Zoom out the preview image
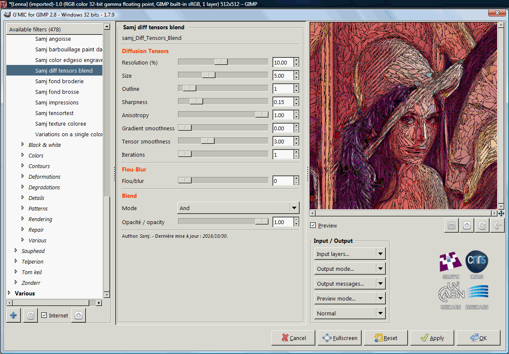Viewport: 509px width, 354px height. pos(452,226)
